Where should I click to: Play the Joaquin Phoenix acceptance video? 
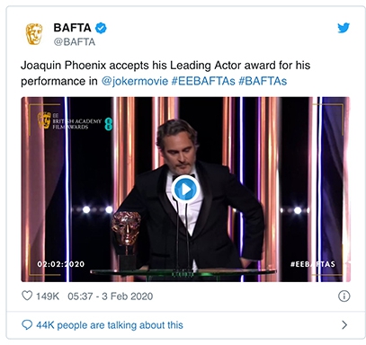click(185, 190)
